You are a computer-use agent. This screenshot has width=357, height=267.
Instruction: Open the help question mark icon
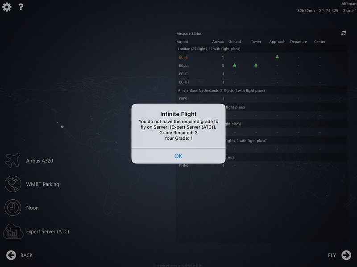(21, 7)
